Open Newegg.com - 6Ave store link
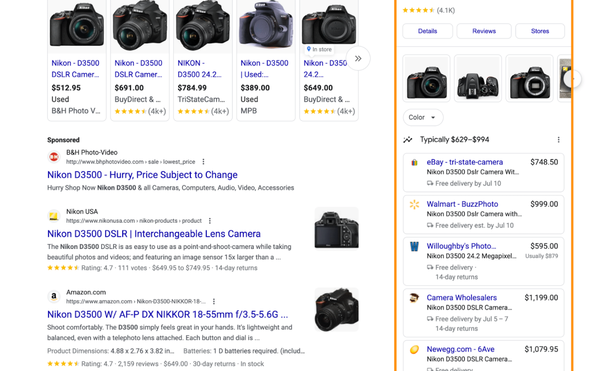The image size is (594, 371). point(460,349)
